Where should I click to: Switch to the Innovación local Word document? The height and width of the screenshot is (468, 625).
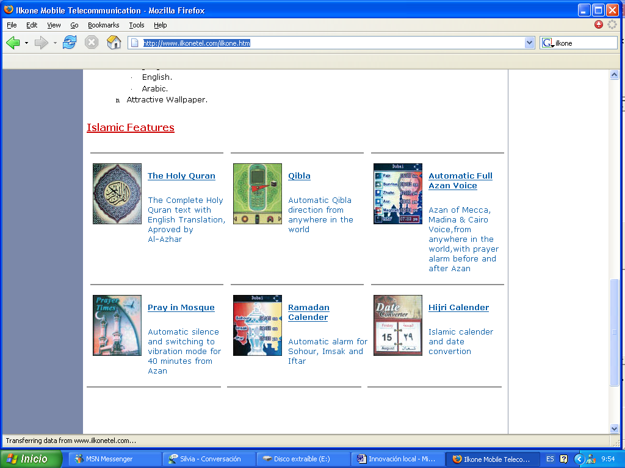click(x=397, y=459)
